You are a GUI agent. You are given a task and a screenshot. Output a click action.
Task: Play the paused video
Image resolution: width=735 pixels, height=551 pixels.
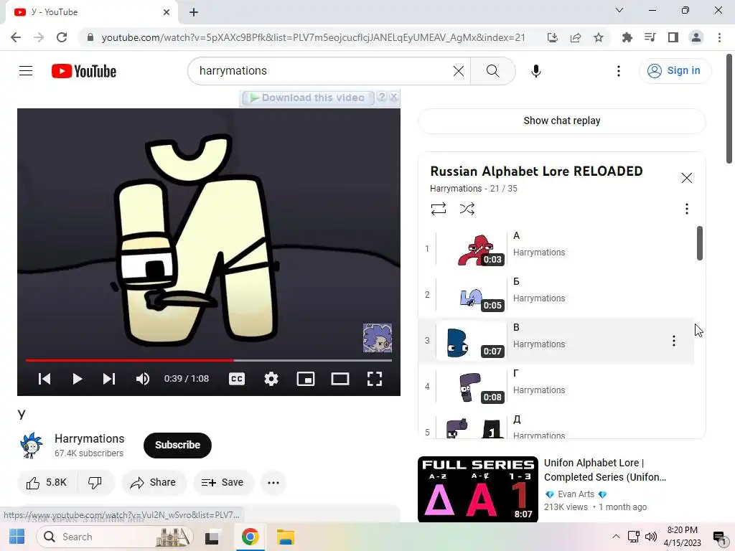point(78,379)
